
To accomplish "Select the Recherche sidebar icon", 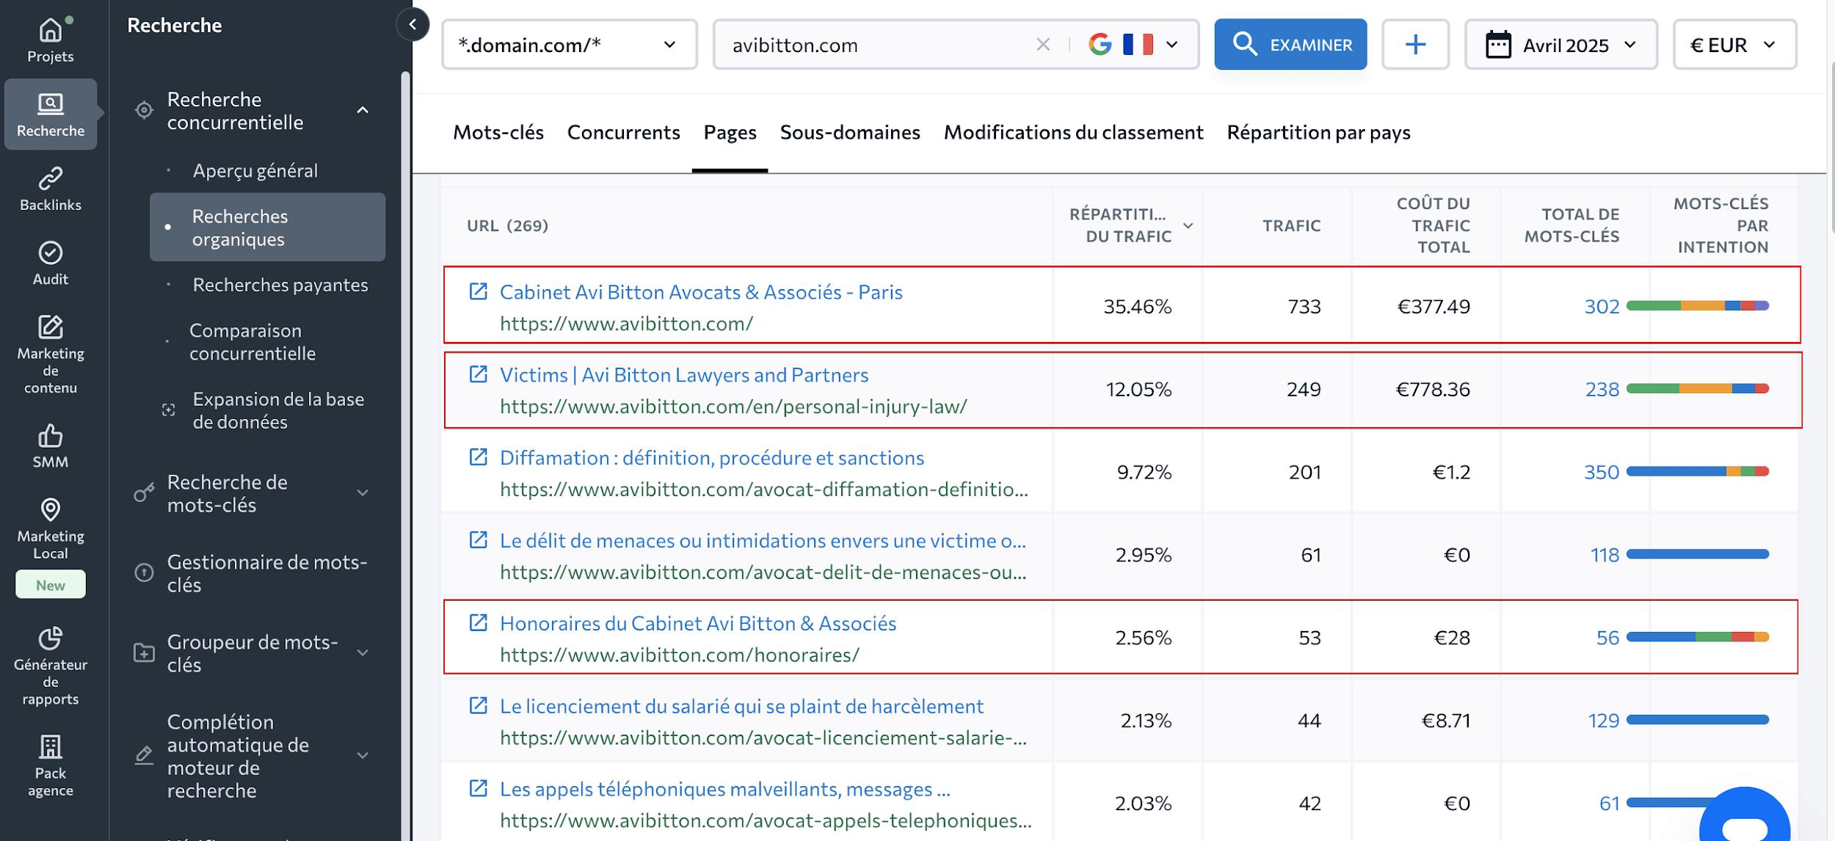I will [x=50, y=114].
